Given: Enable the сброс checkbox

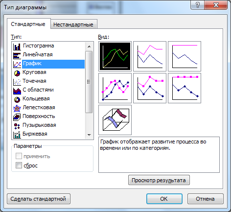Looking at the screenshot, I should coord(19,165).
